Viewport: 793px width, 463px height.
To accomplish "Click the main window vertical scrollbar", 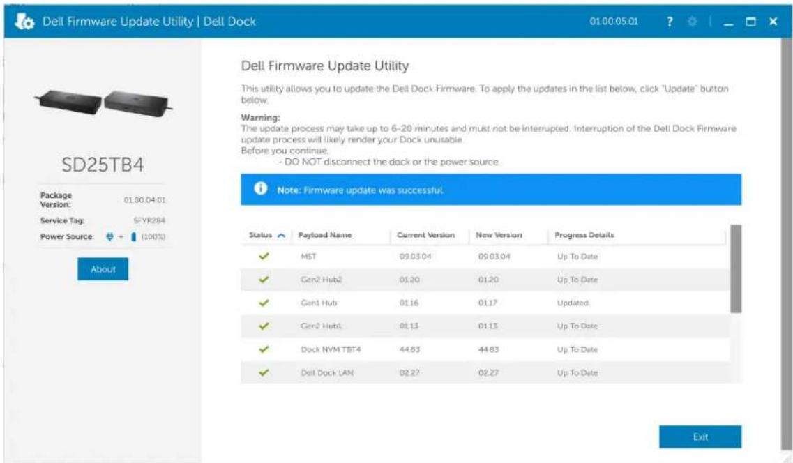I will (787, 243).
